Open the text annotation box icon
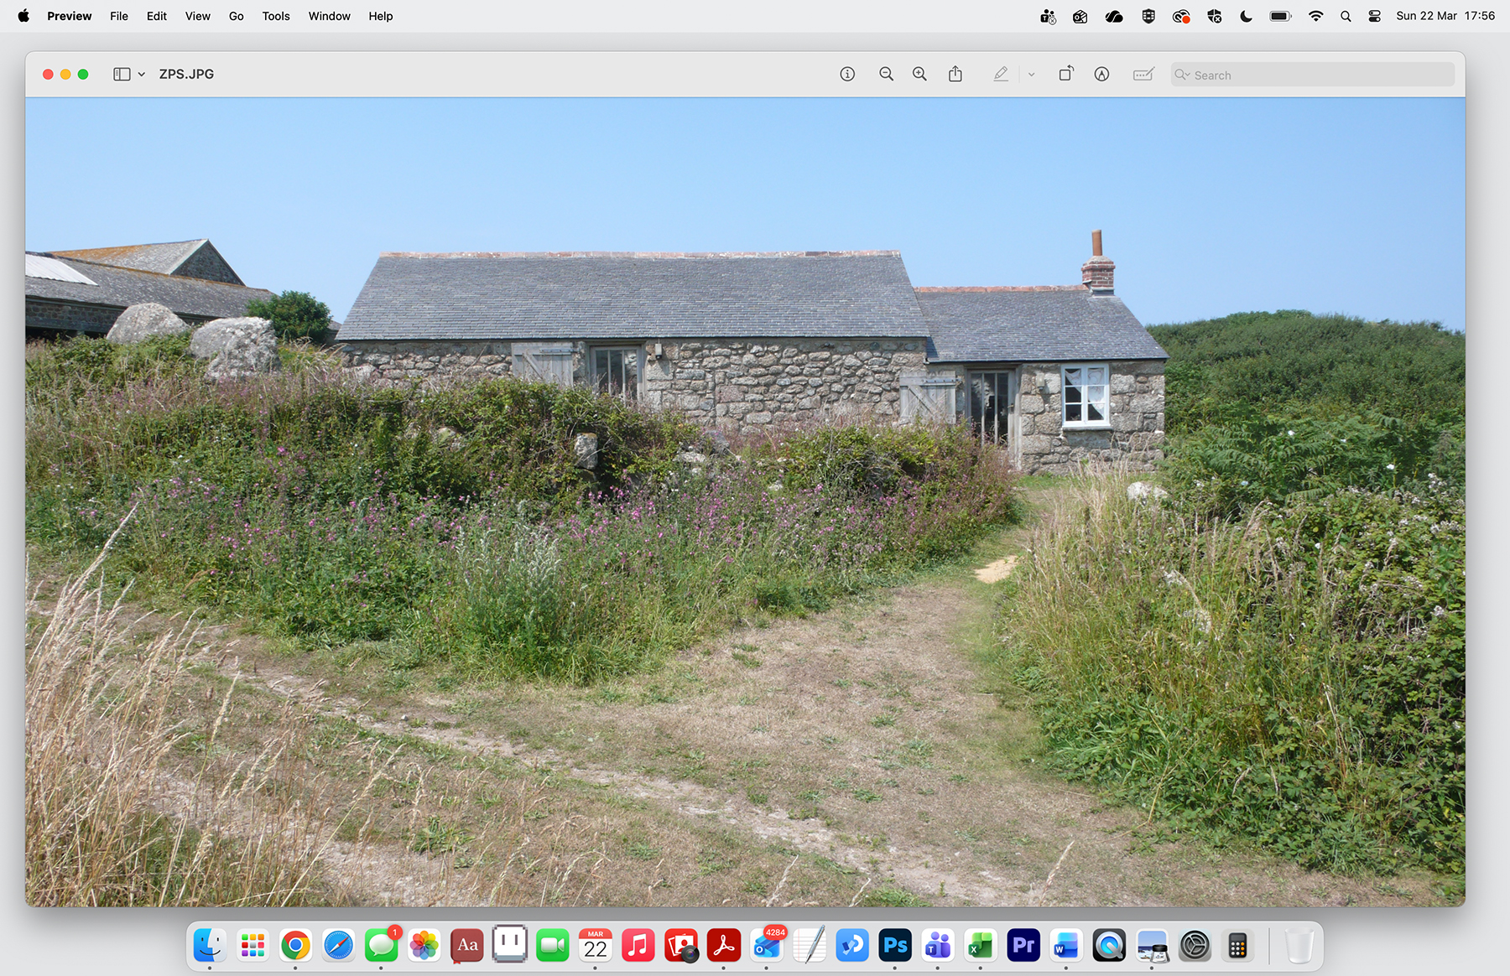 [1143, 74]
